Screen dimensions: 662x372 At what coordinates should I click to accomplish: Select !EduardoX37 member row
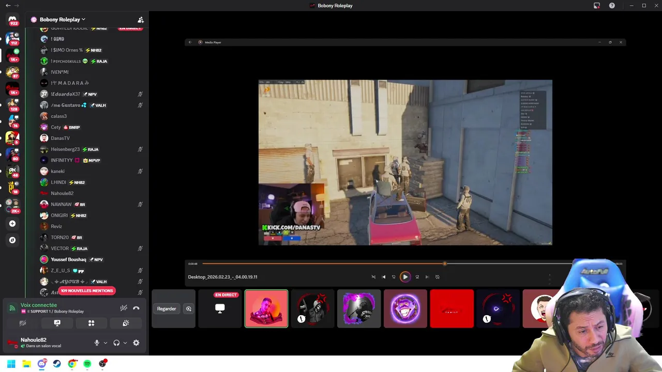click(x=92, y=94)
